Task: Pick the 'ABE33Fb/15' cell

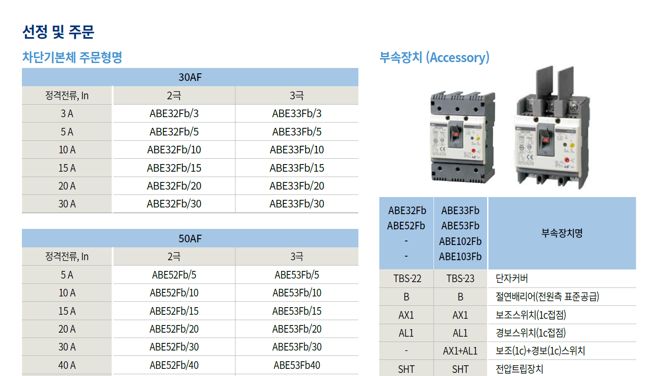Action: coord(297,168)
